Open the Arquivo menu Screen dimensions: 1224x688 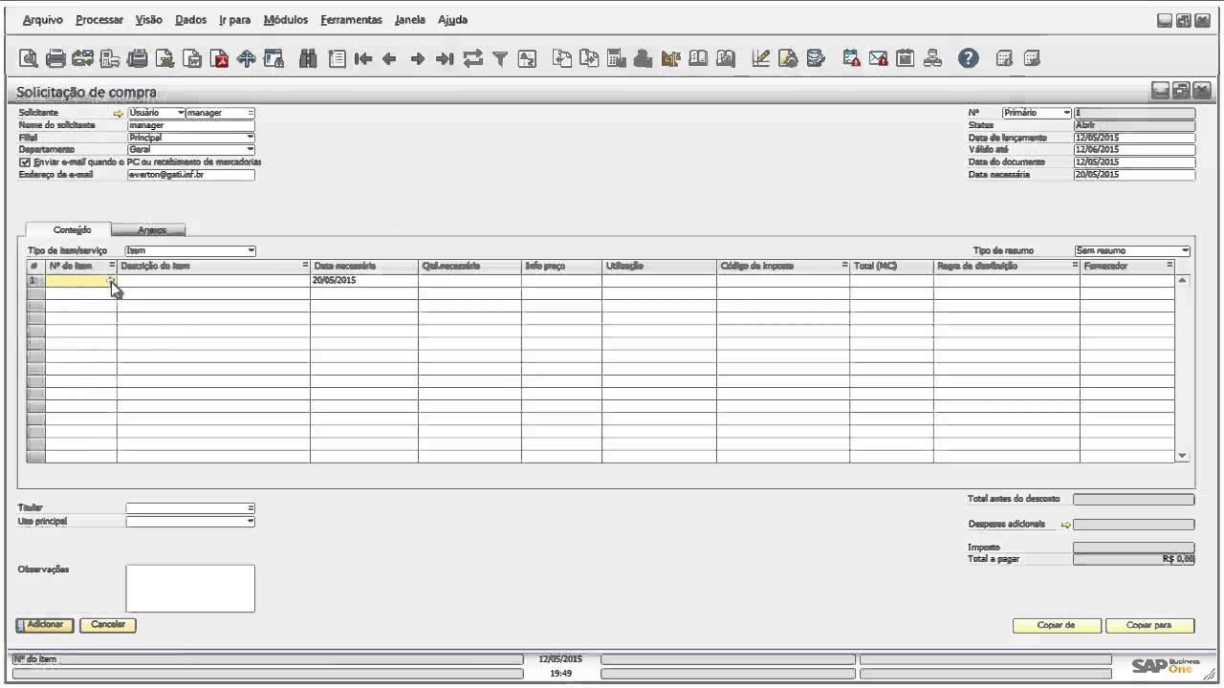[x=42, y=19]
